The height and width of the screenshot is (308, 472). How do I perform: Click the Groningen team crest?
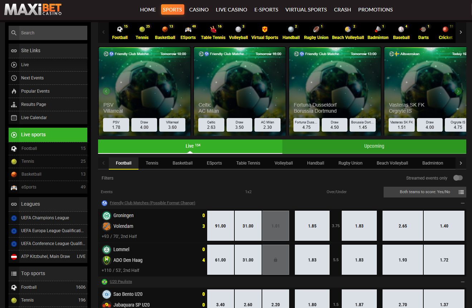(x=106, y=216)
